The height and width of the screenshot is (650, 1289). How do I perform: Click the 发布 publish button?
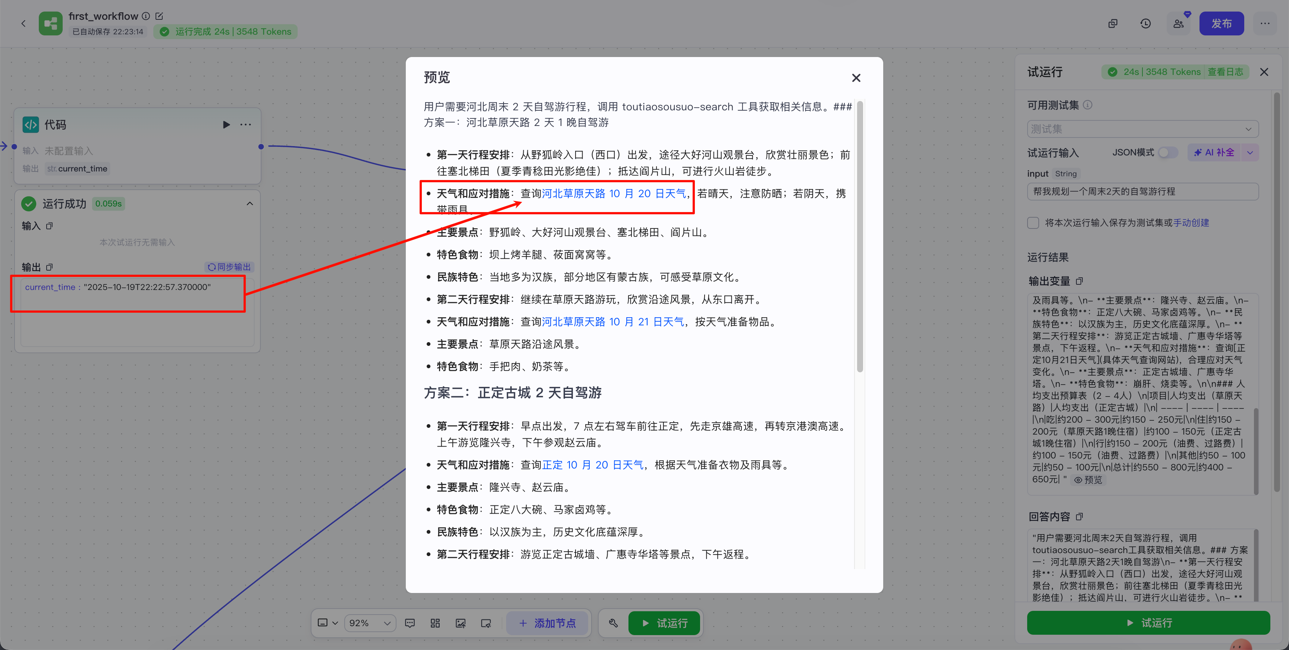[1221, 23]
